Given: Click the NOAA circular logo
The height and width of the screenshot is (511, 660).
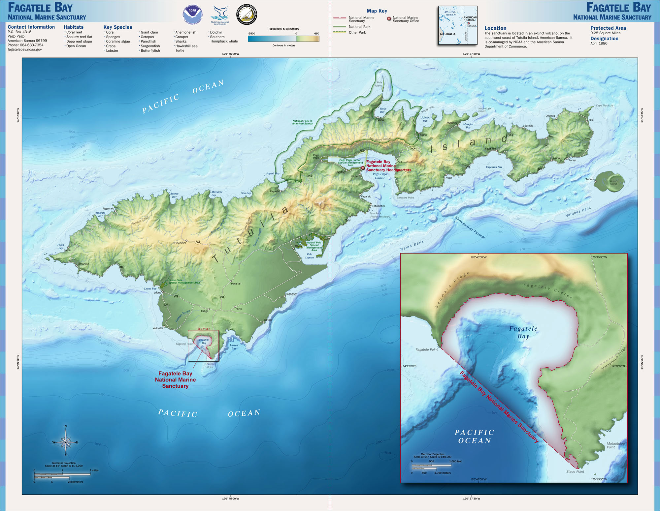Looking at the screenshot, I should pos(192,15).
